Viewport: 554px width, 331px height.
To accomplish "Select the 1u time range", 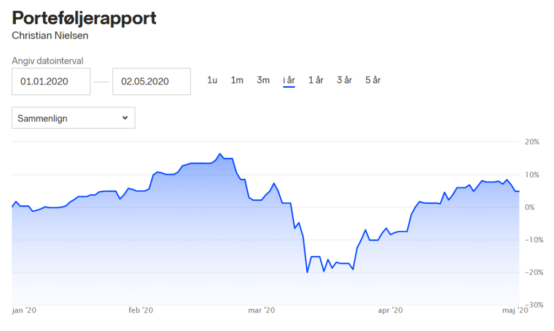I will 212,80.
